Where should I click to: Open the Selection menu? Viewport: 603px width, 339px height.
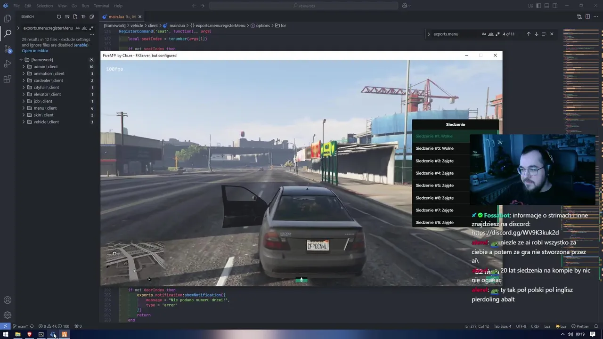[x=44, y=6]
